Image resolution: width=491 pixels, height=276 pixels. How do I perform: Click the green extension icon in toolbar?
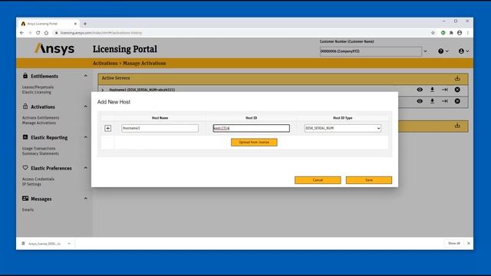coord(443,33)
